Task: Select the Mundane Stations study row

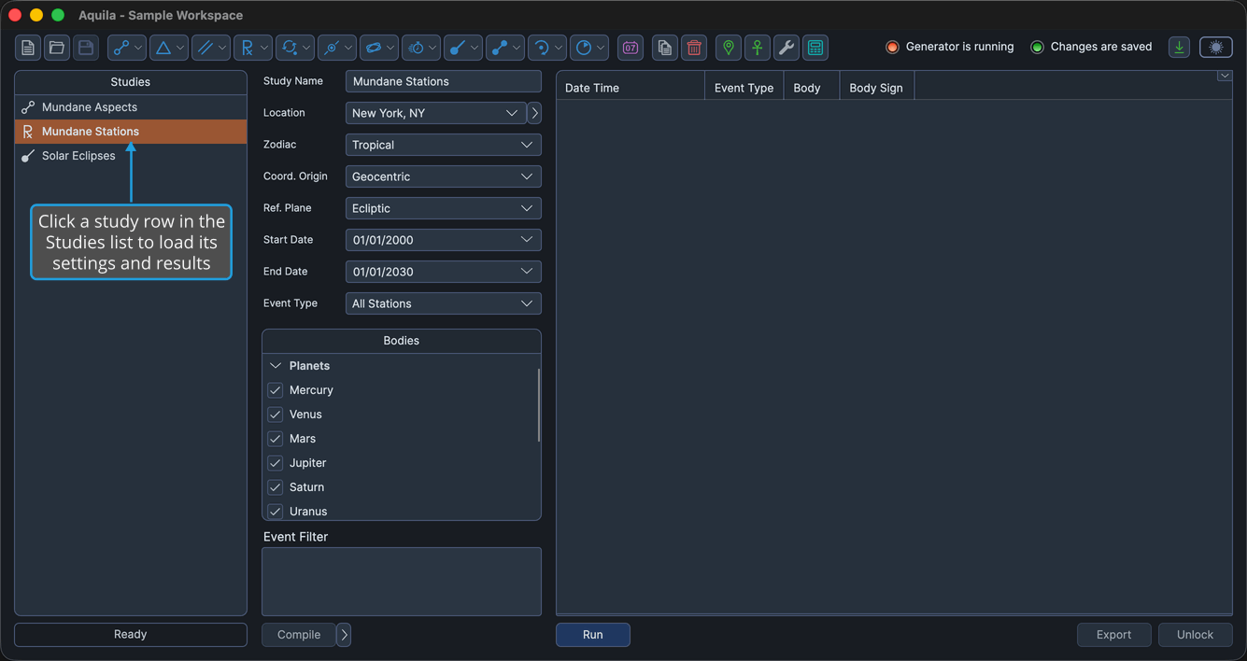Action: (x=131, y=132)
